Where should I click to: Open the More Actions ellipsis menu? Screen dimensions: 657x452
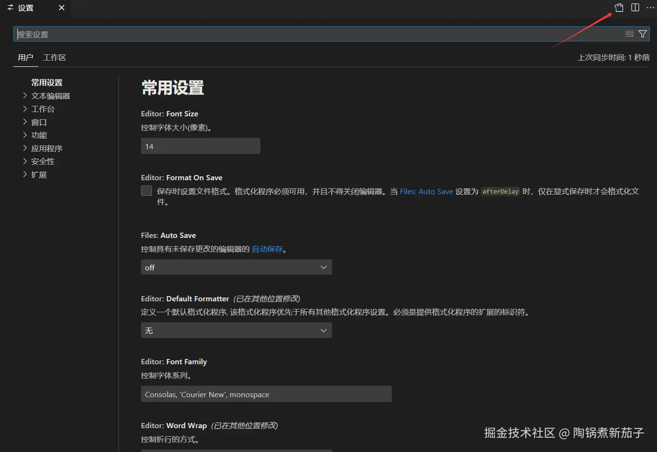click(x=650, y=8)
